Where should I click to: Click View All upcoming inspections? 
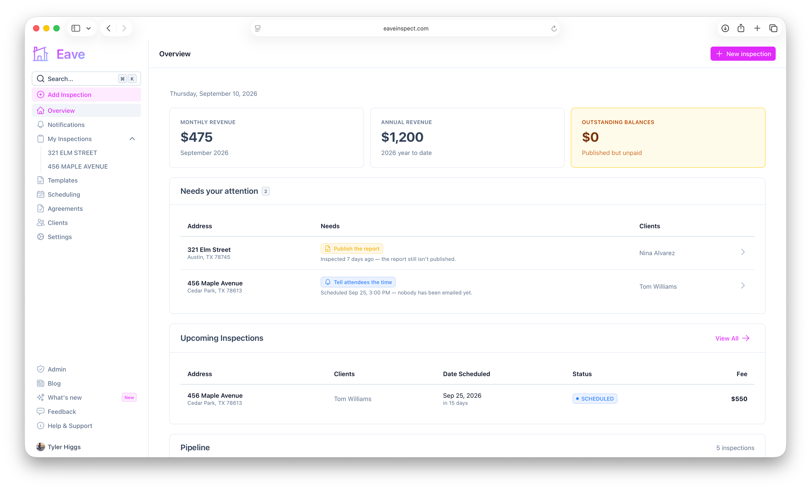(x=732, y=338)
